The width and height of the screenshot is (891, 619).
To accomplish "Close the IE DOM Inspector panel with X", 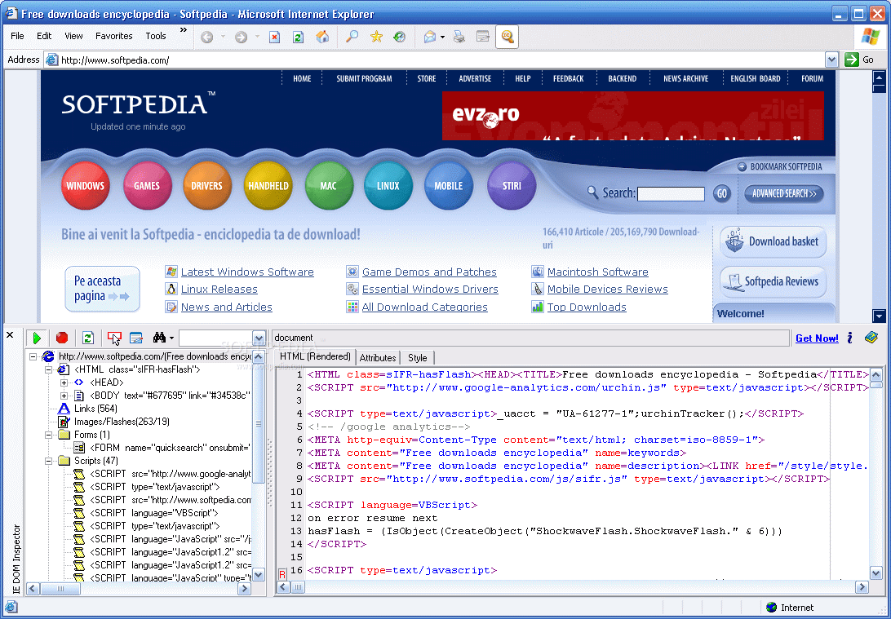I will tap(10, 335).
